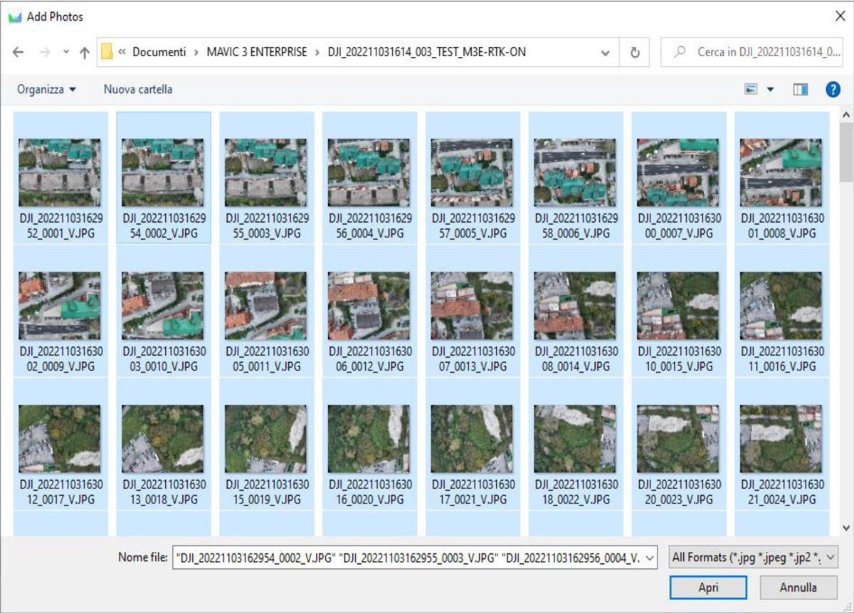Cancel with the Annulla button
Image resolution: width=854 pixels, height=613 pixels.
coord(798,587)
